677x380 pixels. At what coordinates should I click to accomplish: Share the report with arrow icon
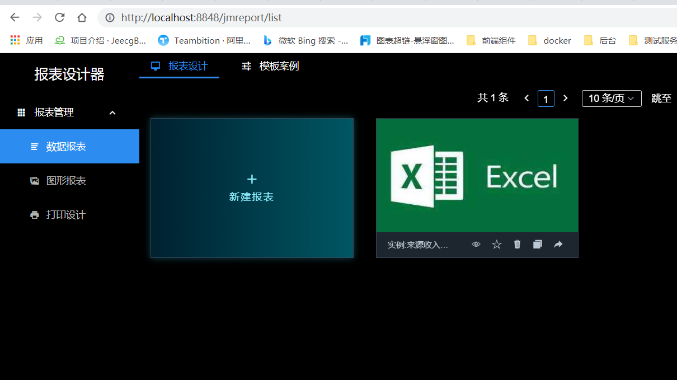tap(558, 245)
